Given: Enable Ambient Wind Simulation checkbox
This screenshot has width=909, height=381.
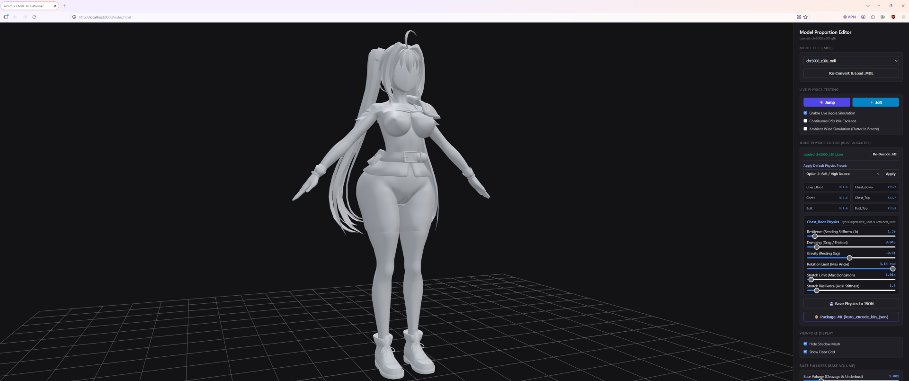Looking at the screenshot, I should coord(805,129).
